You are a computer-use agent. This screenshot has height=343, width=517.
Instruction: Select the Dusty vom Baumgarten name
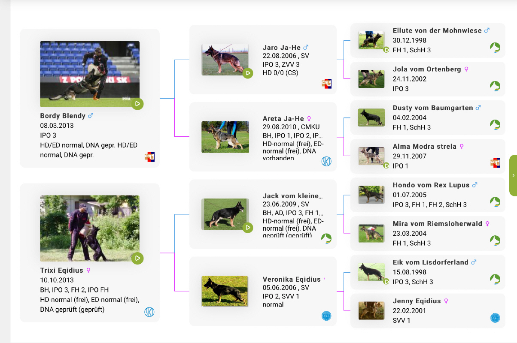tap(433, 108)
